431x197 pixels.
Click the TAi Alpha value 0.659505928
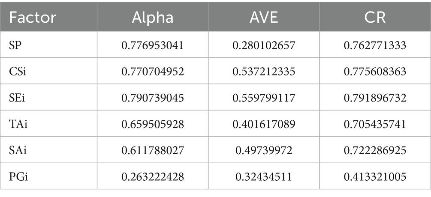(153, 125)
